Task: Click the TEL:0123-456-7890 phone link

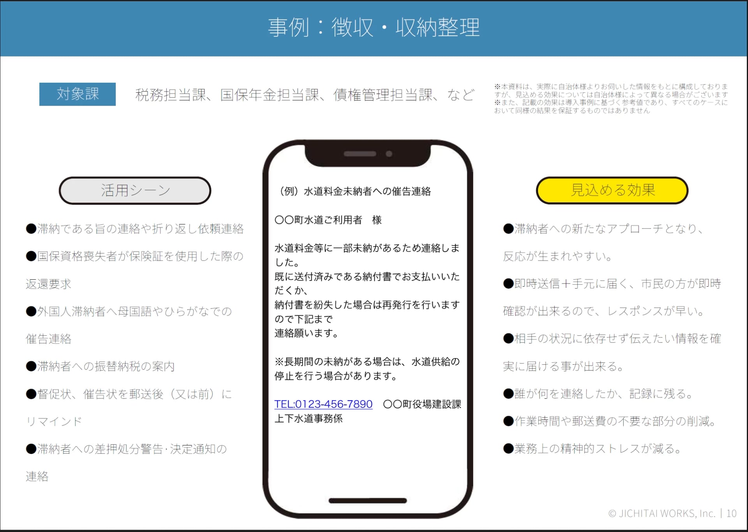Action: coord(323,404)
